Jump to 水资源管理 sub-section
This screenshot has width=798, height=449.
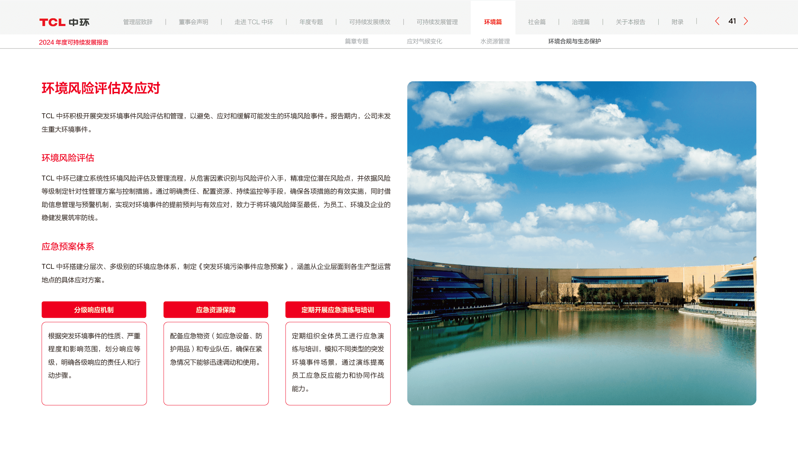495,41
